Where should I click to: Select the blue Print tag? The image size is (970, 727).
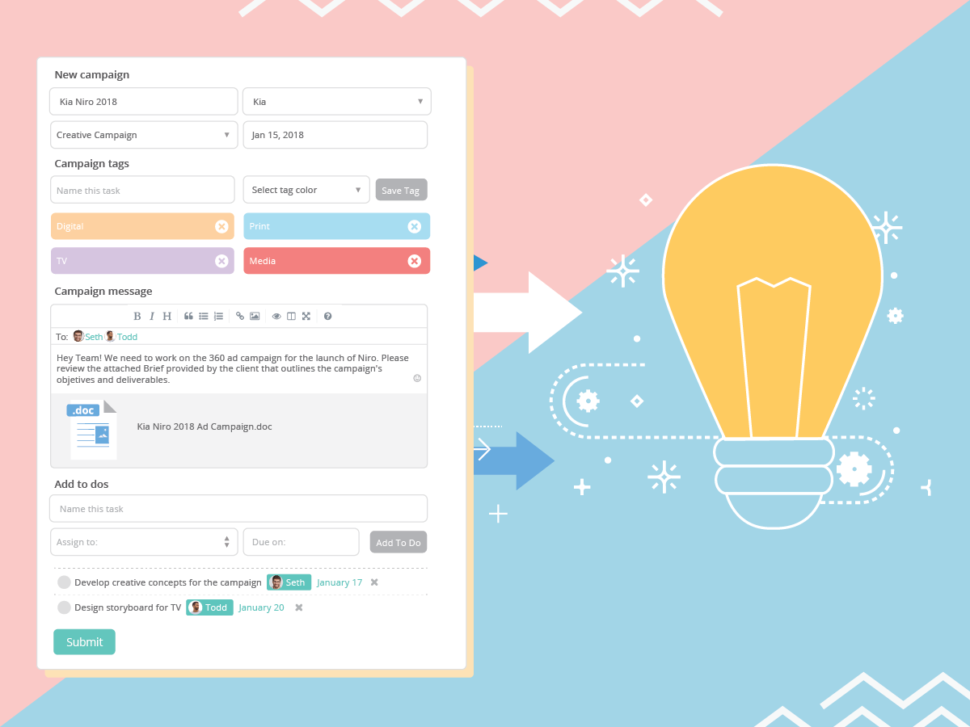click(337, 226)
